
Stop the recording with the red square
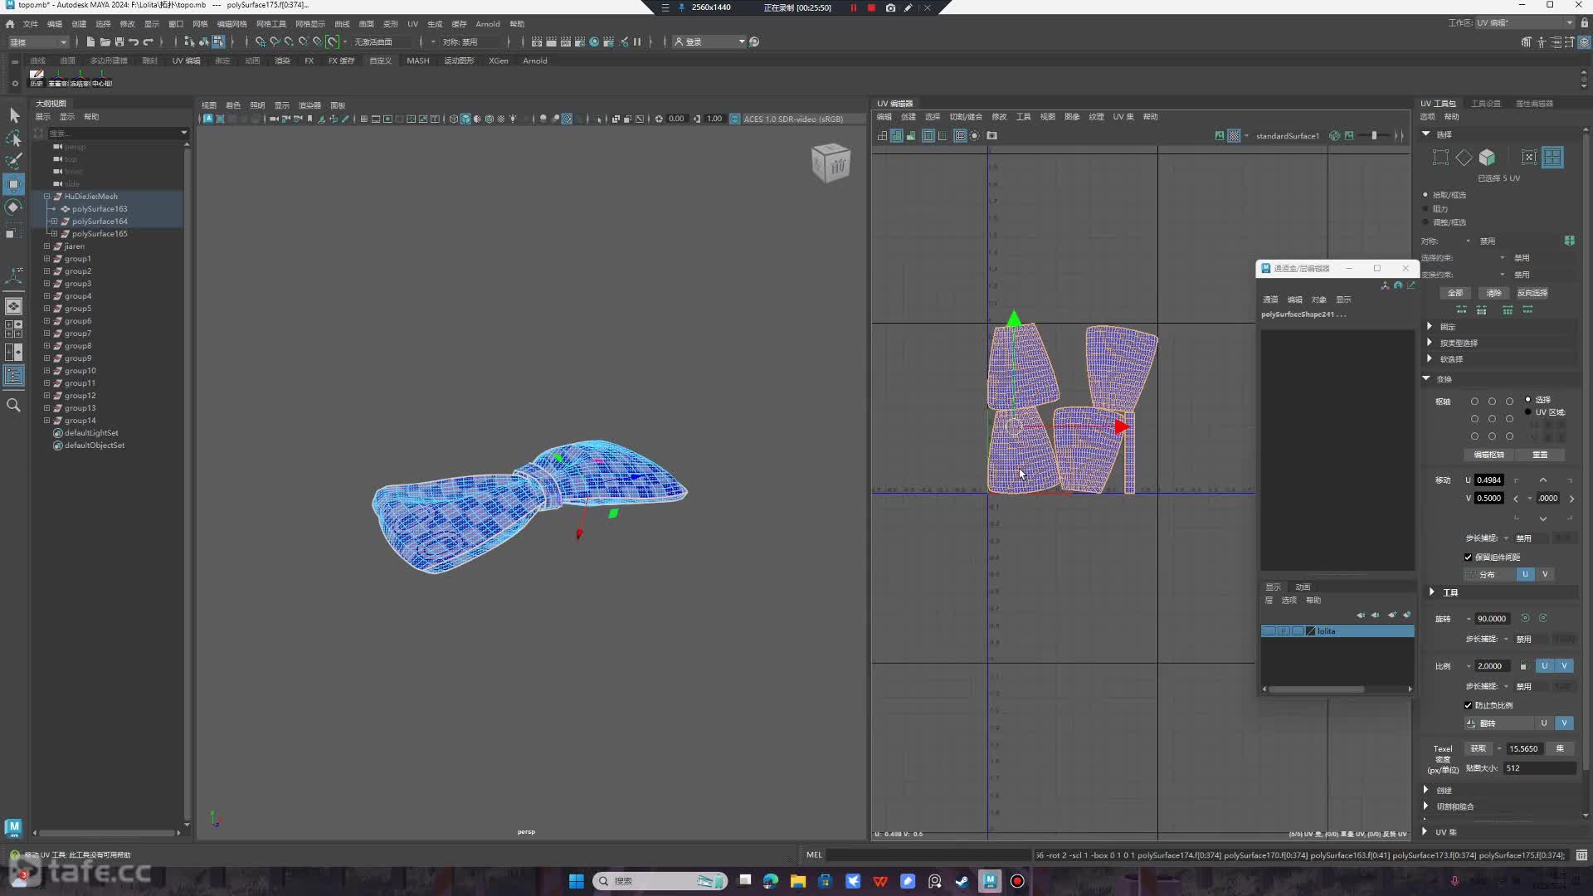pos(871,7)
